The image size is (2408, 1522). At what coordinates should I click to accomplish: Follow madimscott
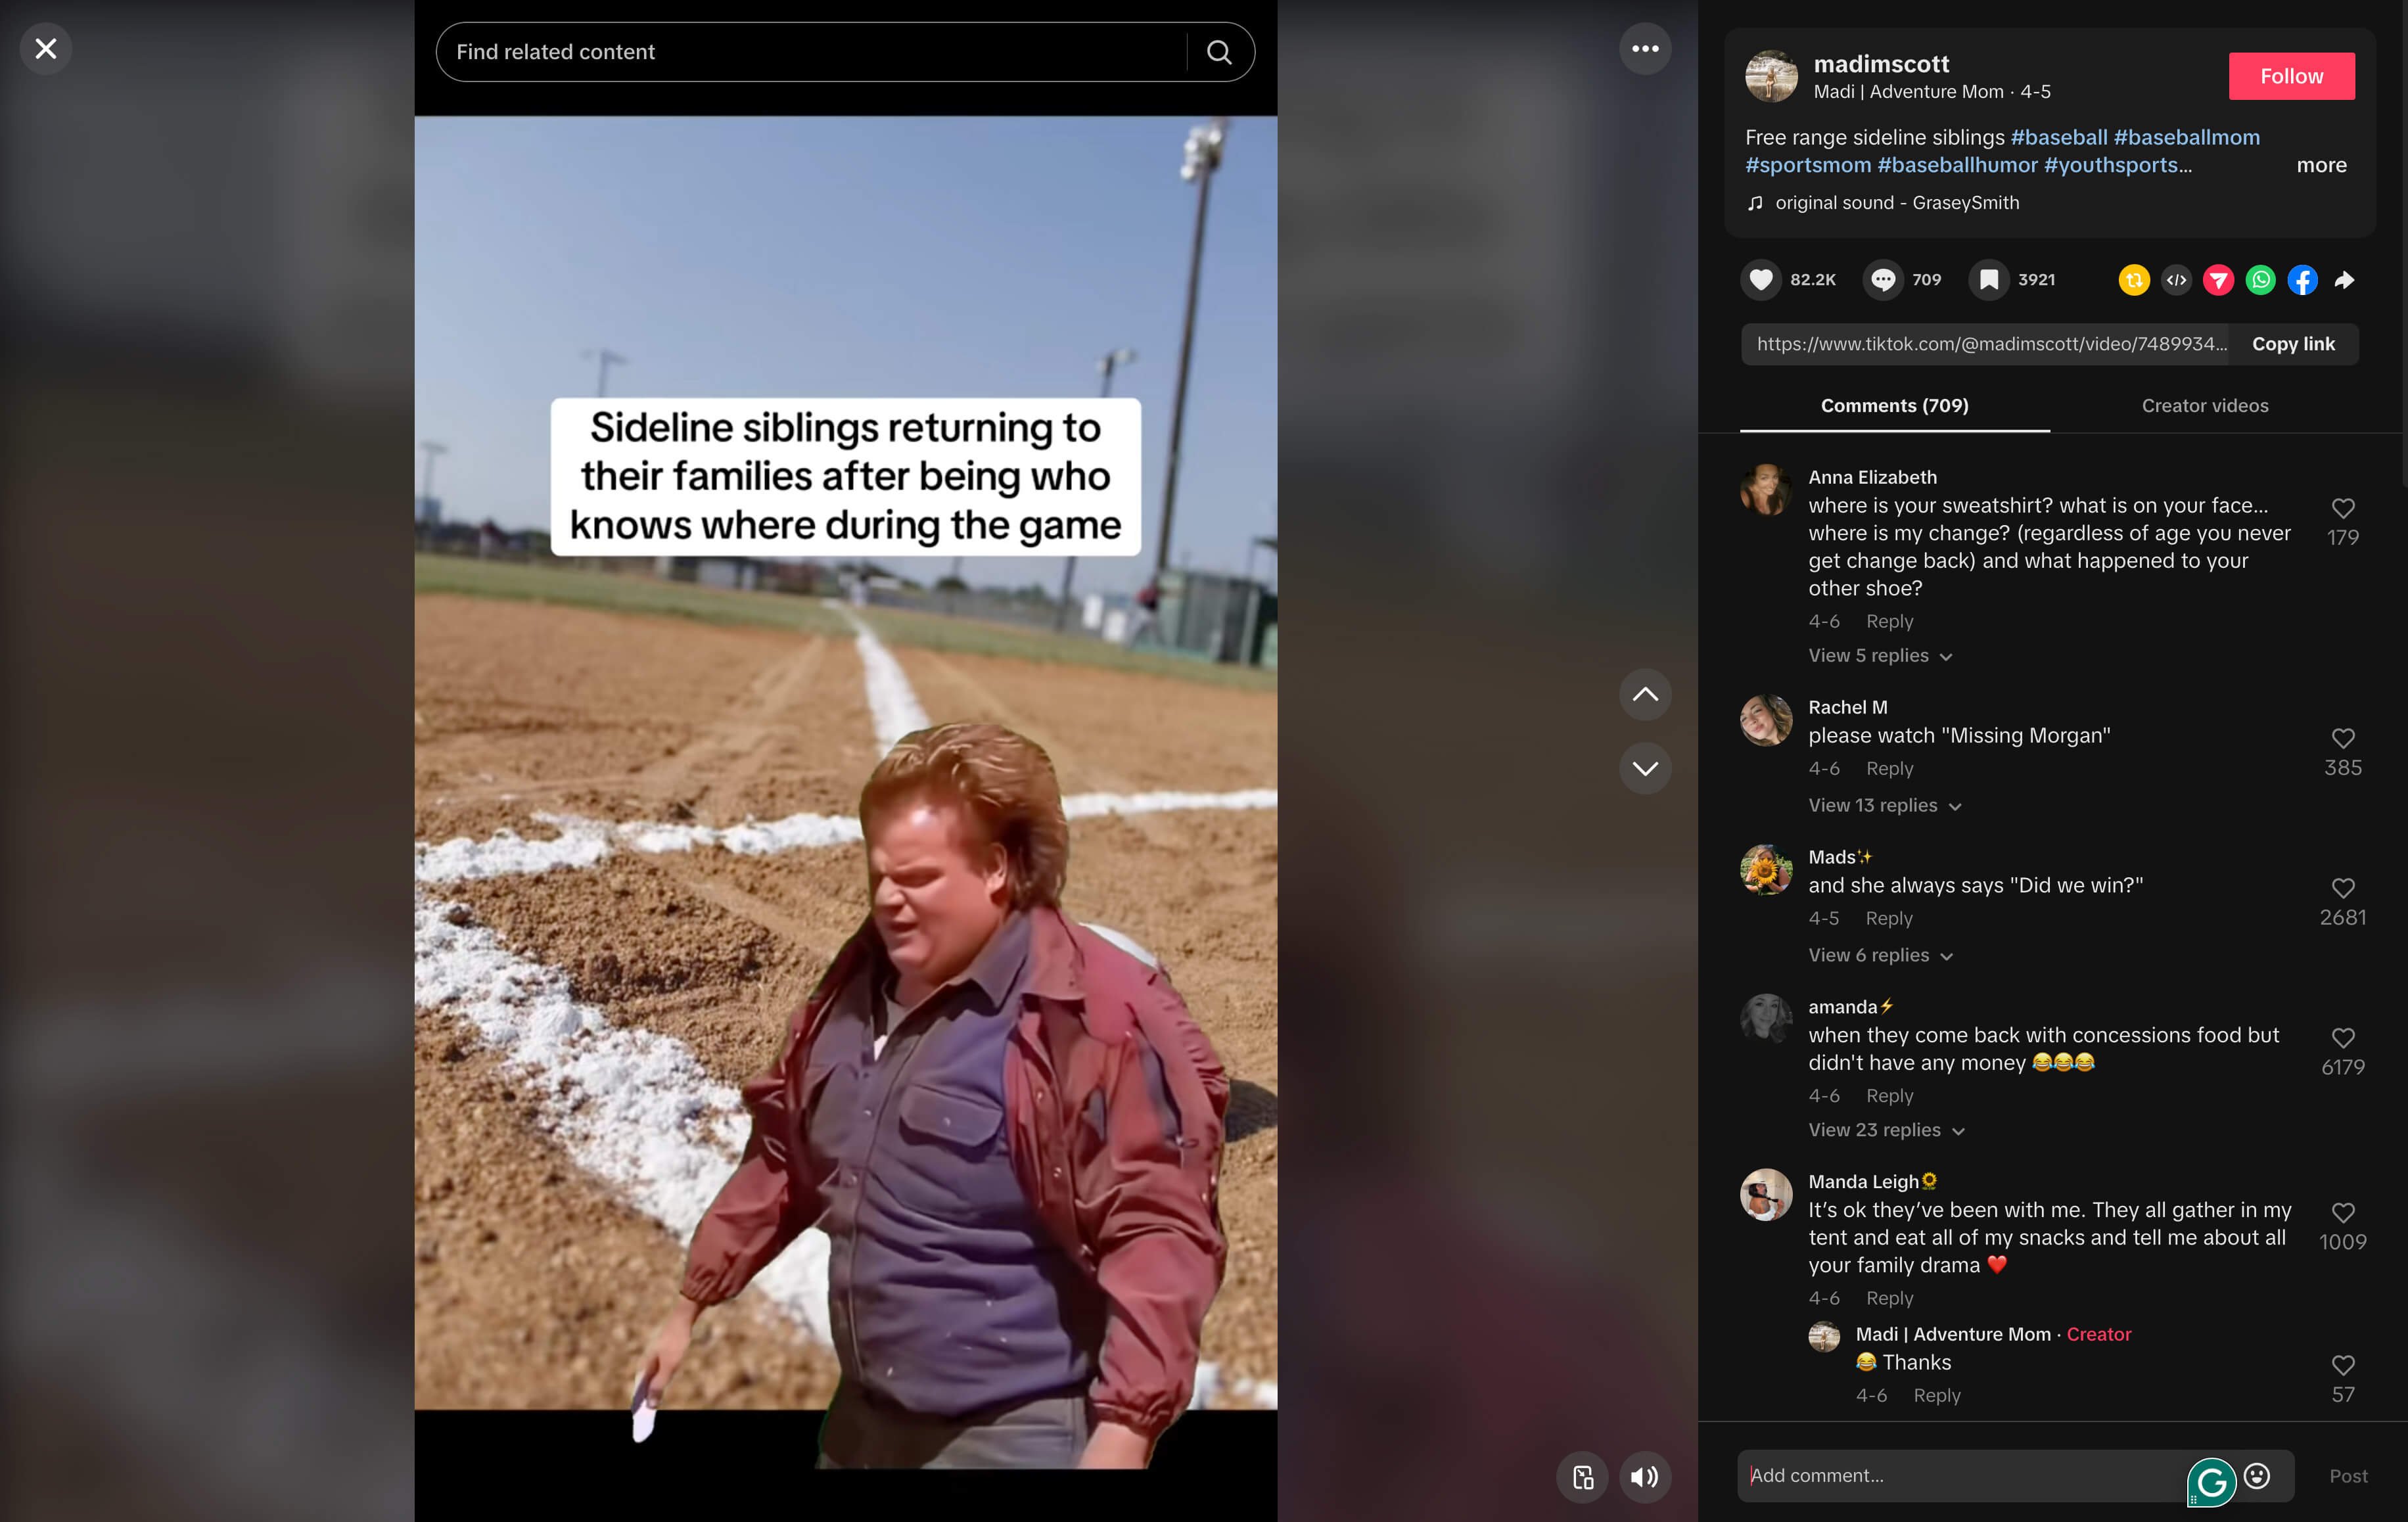[2291, 76]
